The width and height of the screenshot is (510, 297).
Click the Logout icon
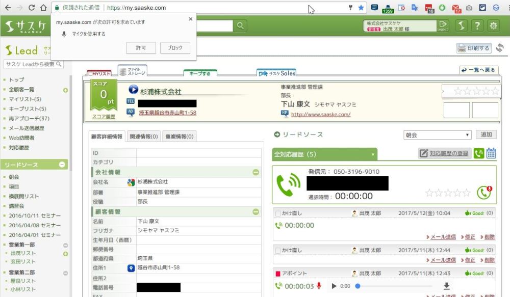pos(443,25)
